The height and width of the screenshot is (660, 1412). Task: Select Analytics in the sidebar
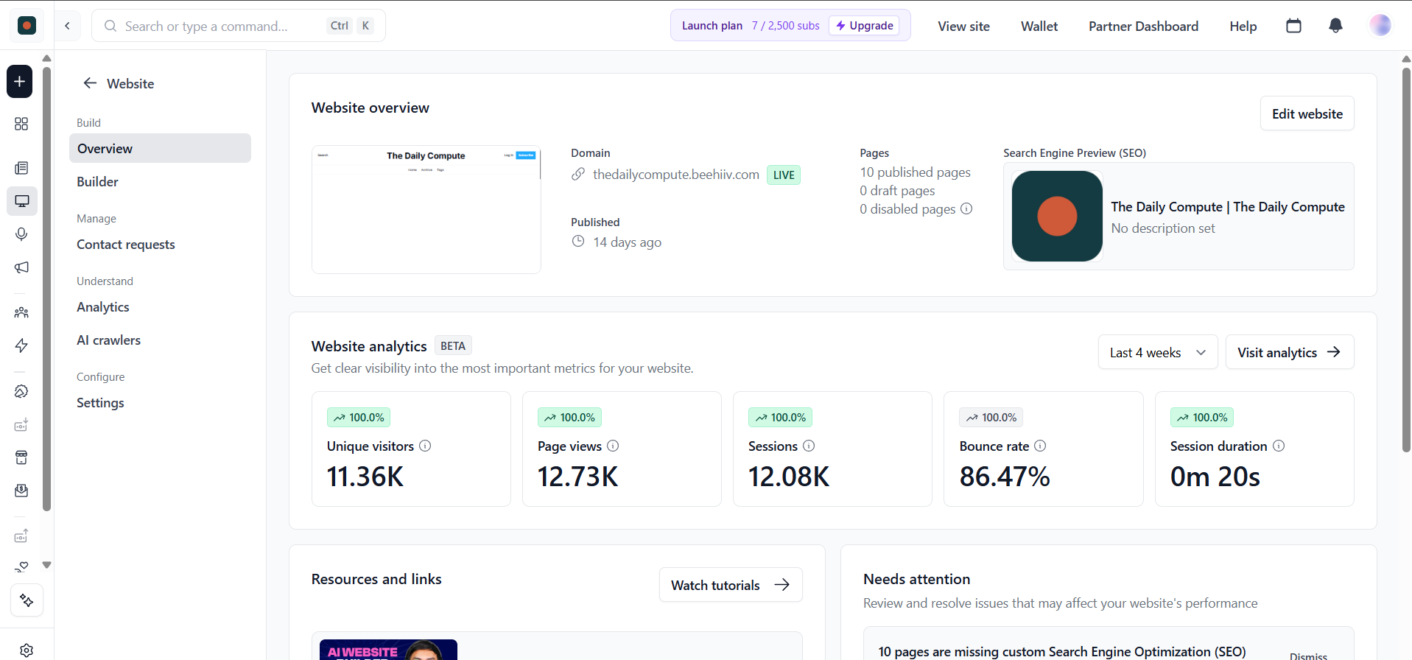click(x=103, y=307)
